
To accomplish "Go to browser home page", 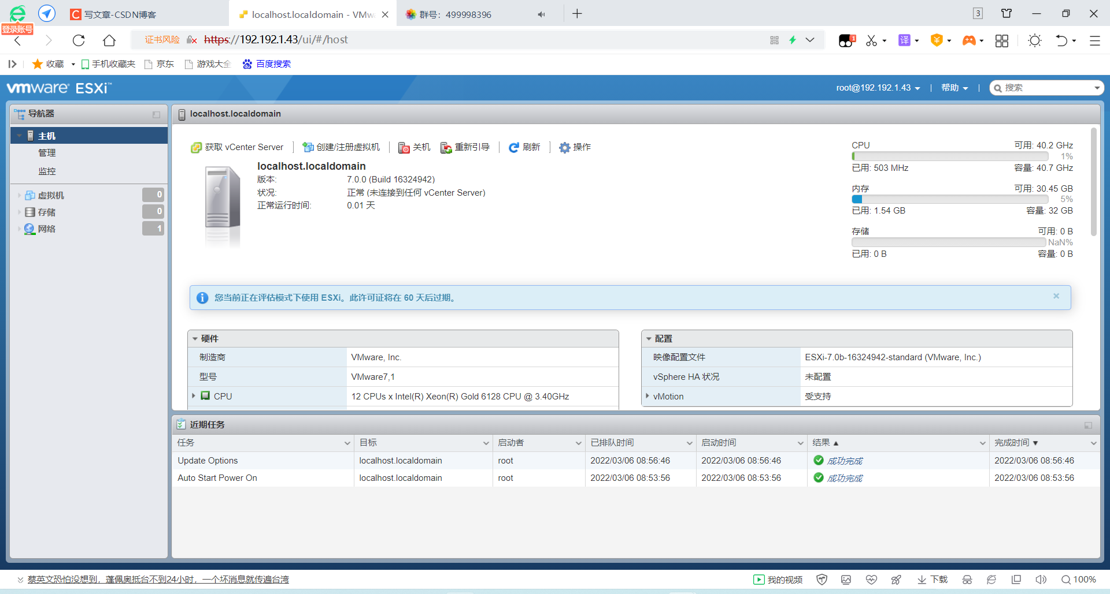I will tap(109, 40).
